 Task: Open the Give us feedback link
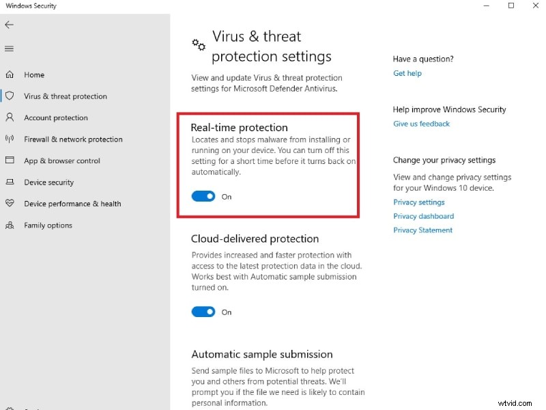tap(421, 124)
